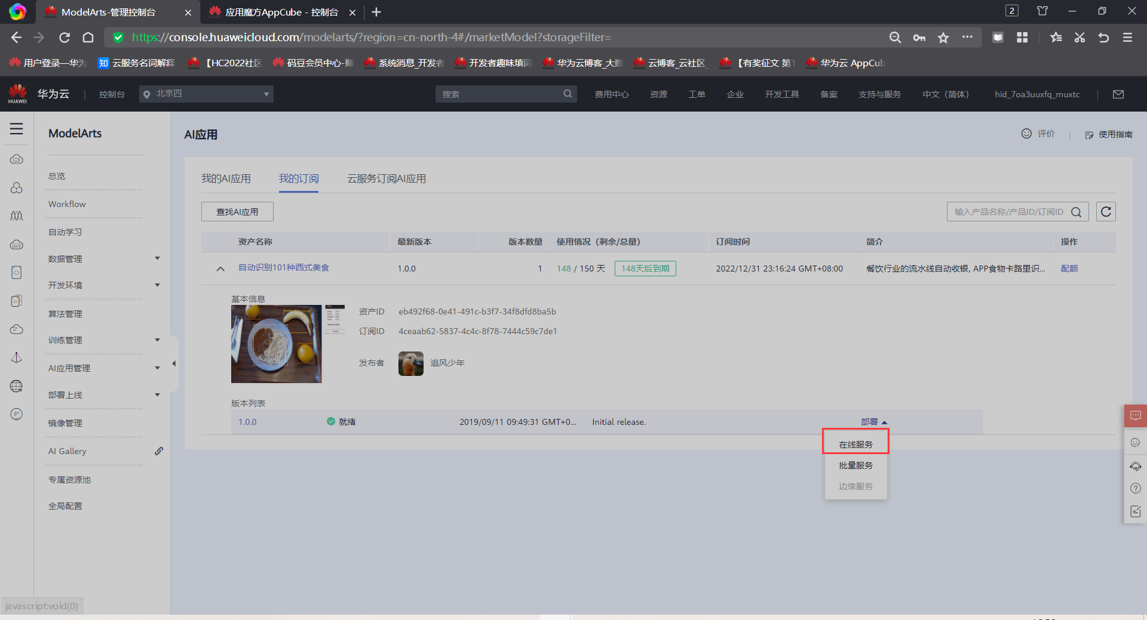
Task: Collapse the ModelArts sidebar with the arrow handle
Action: tap(174, 363)
